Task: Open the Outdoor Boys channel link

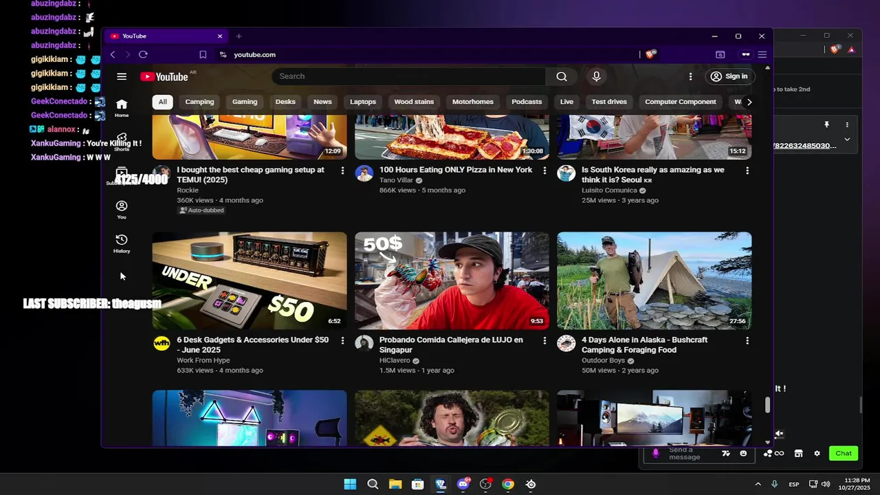Action: pyautogui.click(x=603, y=360)
